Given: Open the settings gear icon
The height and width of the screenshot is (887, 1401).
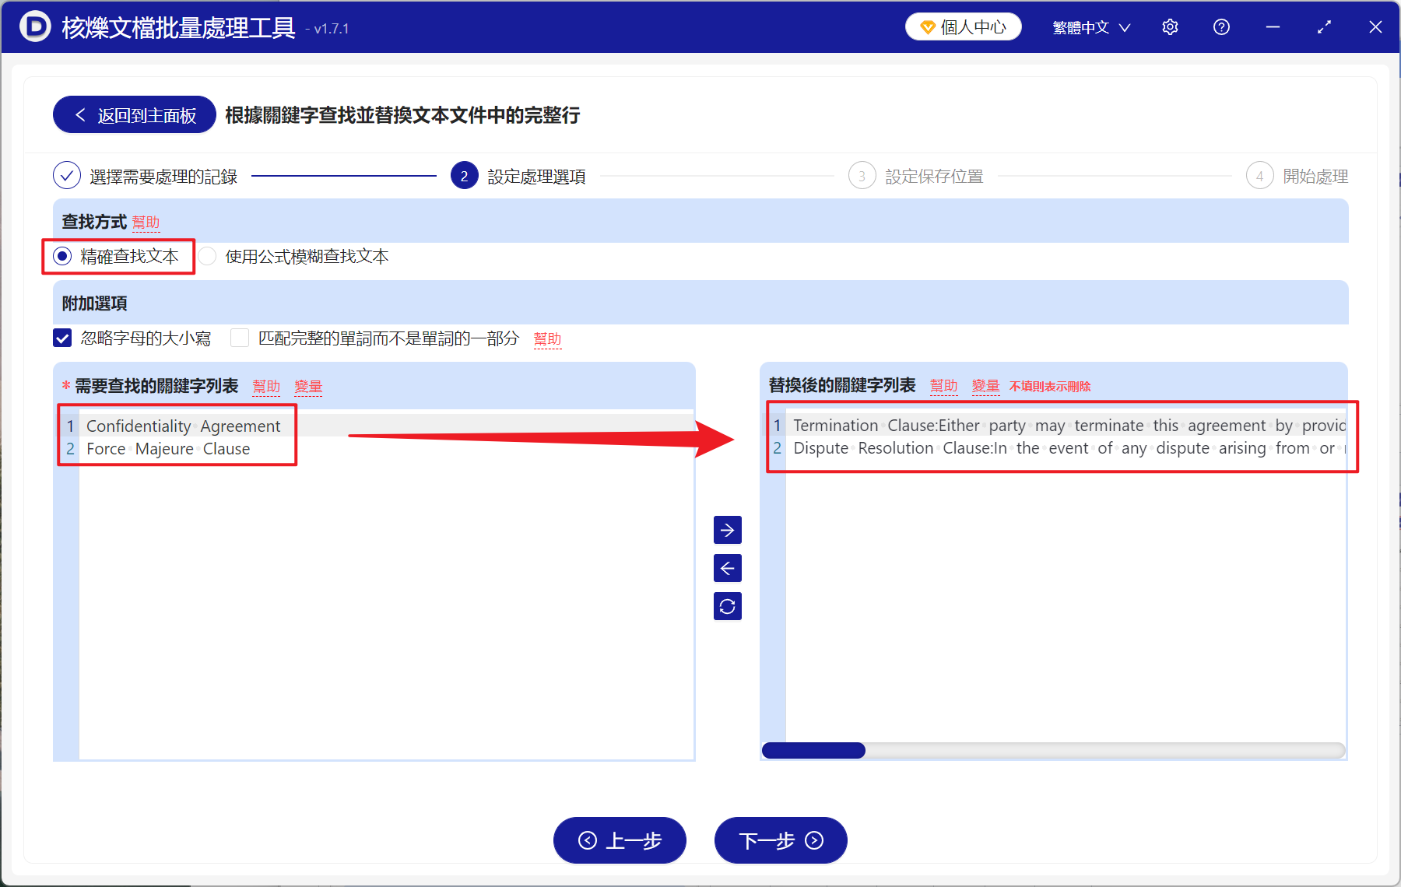Looking at the screenshot, I should click(1170, 26).
